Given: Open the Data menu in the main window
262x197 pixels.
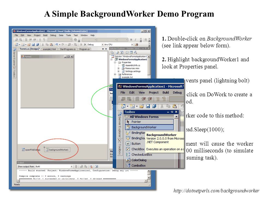Looking at the screenshot, I should pyautogui.click(x=61, y=35).
